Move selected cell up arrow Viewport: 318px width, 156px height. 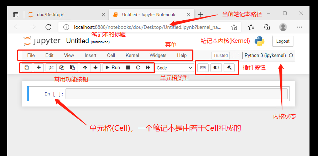pyautogui.click(x=85, y=68)
